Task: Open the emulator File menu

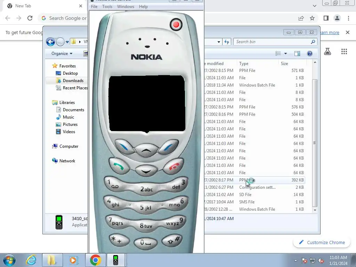Action: pyautogui.click(x=94, y=7)
